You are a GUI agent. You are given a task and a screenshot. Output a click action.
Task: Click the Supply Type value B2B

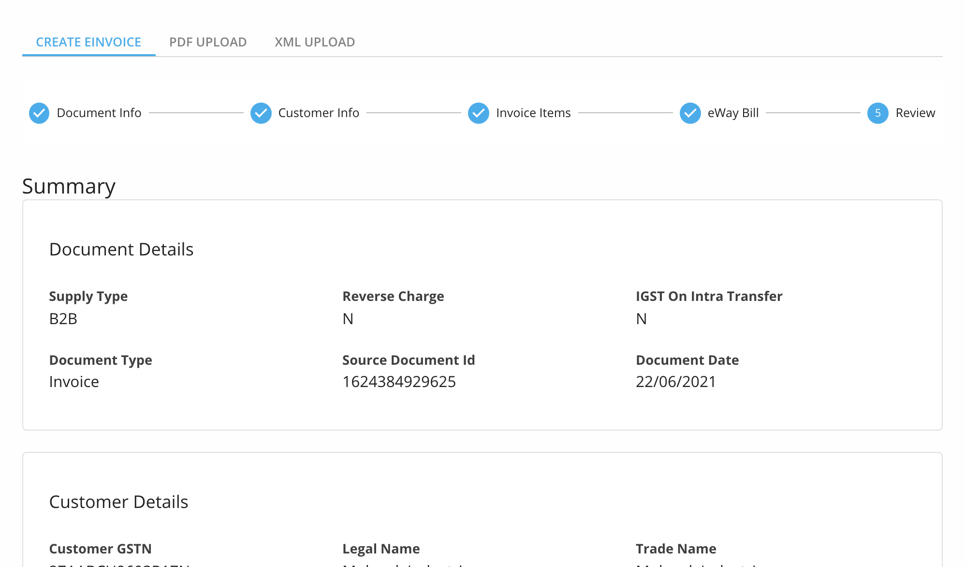coord(63,319)
